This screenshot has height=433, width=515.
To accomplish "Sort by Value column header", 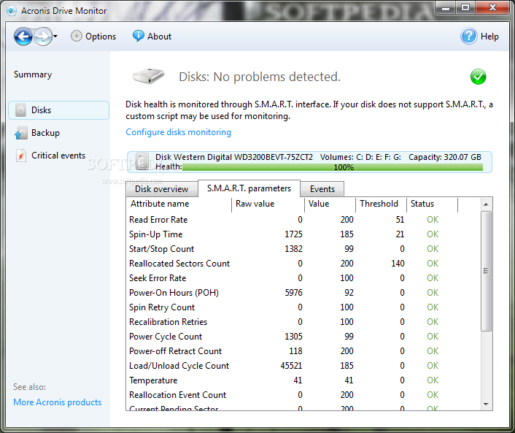I will tap(330, 204).
